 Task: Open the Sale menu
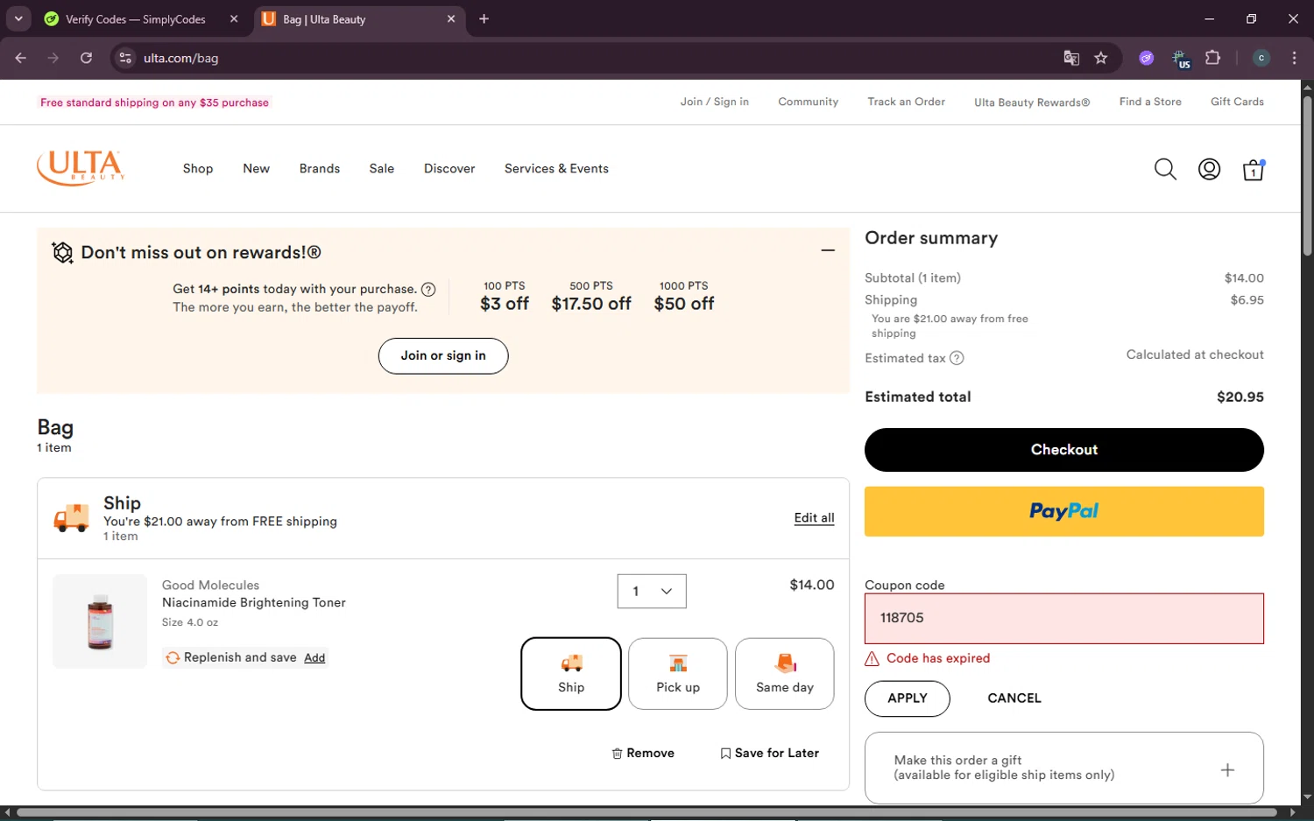[x=382, y=169]
